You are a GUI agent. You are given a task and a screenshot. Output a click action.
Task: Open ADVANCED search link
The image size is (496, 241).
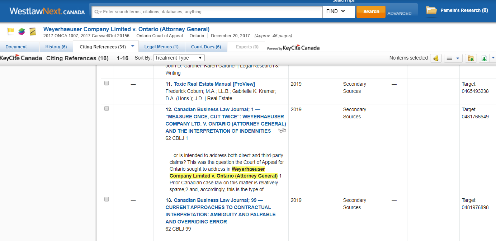tap(400, 13)
